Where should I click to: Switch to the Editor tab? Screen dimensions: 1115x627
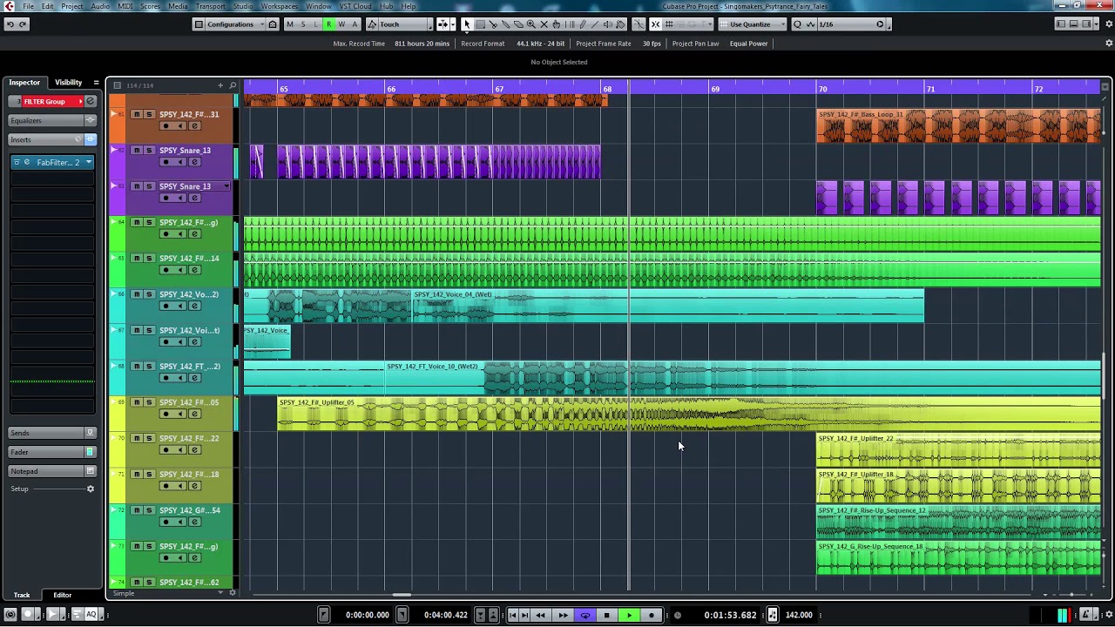click(x=62, y=595)
